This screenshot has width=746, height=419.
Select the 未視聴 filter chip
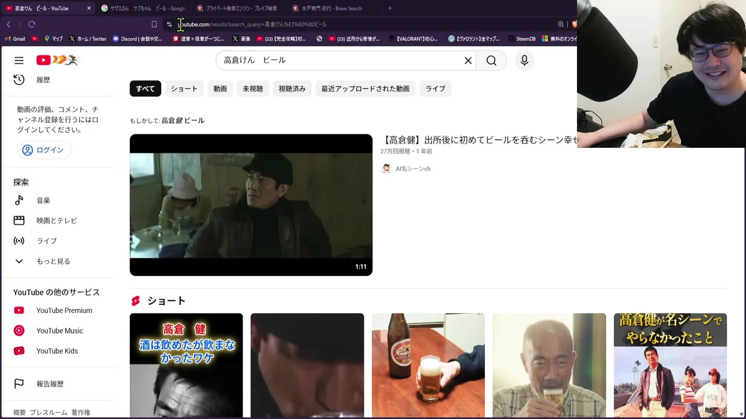point(253,88)
